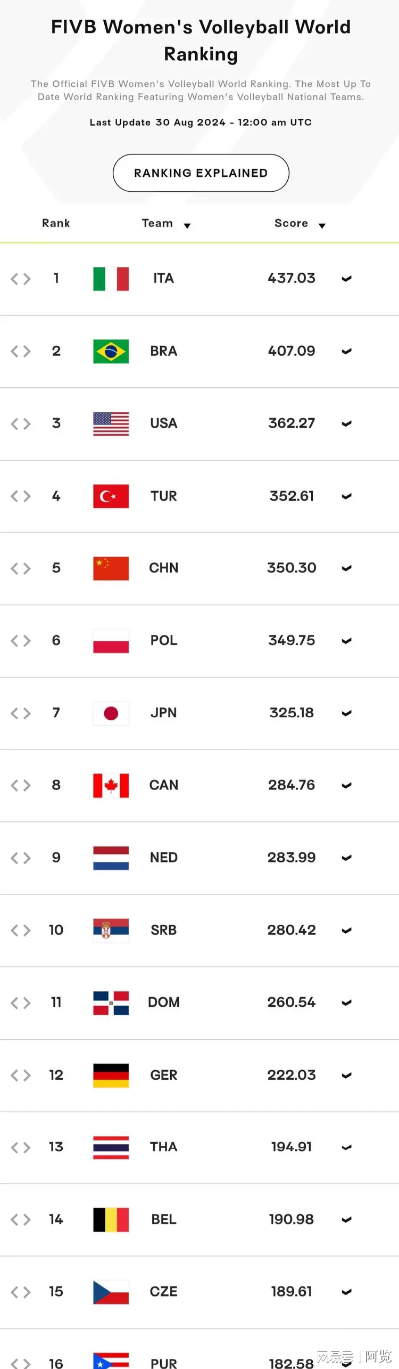The width and height of the screenshot is (399, 1369).
Task: Sort by Score column arrow
Action: coord(322,226)
